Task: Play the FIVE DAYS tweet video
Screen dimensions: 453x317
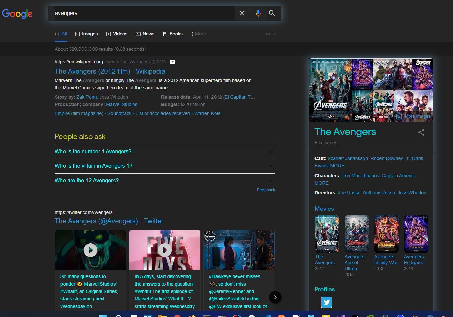Action: 165,250
